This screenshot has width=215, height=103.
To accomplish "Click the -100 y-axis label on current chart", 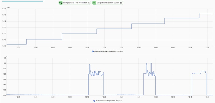I will click(x=5, y=69).
